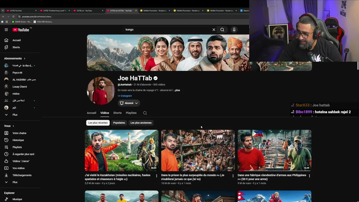Filter videos by Populaires
Image resolution: width=359 pixels, height=202 pixels.
tap(119, 123)
